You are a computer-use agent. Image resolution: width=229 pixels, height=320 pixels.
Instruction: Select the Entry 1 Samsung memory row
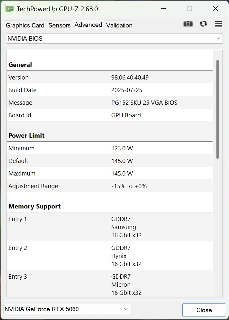(x=110, y=227)
